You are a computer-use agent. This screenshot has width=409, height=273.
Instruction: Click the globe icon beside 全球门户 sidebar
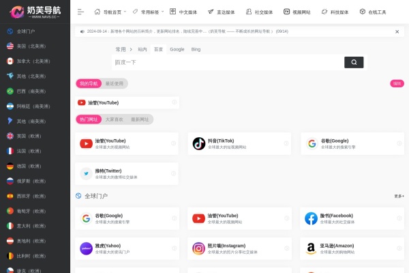pos(10,31)
